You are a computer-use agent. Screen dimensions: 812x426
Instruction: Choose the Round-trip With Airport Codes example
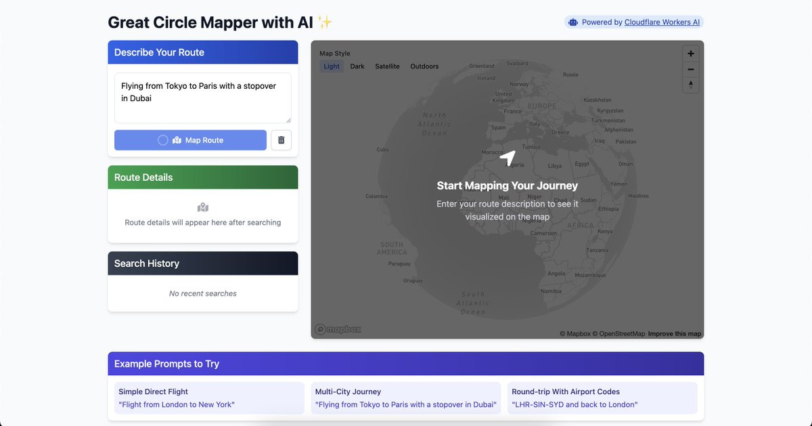pyautogui.click(x=602, y=398)
